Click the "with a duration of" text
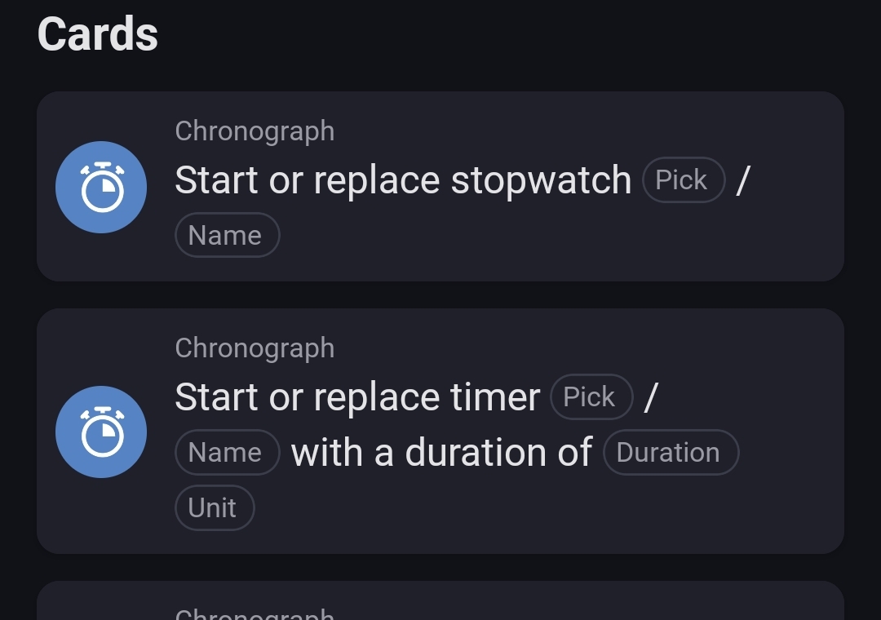 pos(441,453)
